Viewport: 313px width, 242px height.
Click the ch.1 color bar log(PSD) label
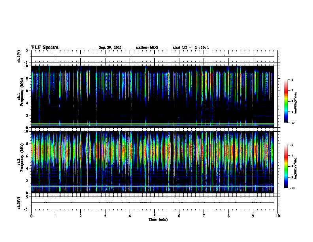pos(296,103)
